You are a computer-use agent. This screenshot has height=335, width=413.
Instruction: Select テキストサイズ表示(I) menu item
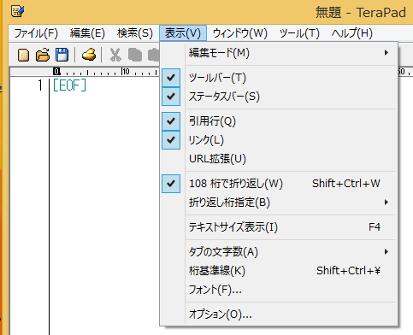280,227
